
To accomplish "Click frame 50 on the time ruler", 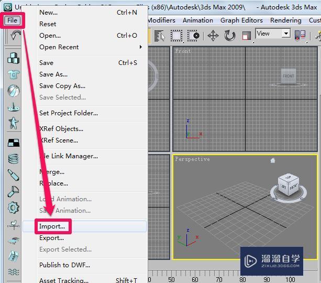I will tap(171, 279).
